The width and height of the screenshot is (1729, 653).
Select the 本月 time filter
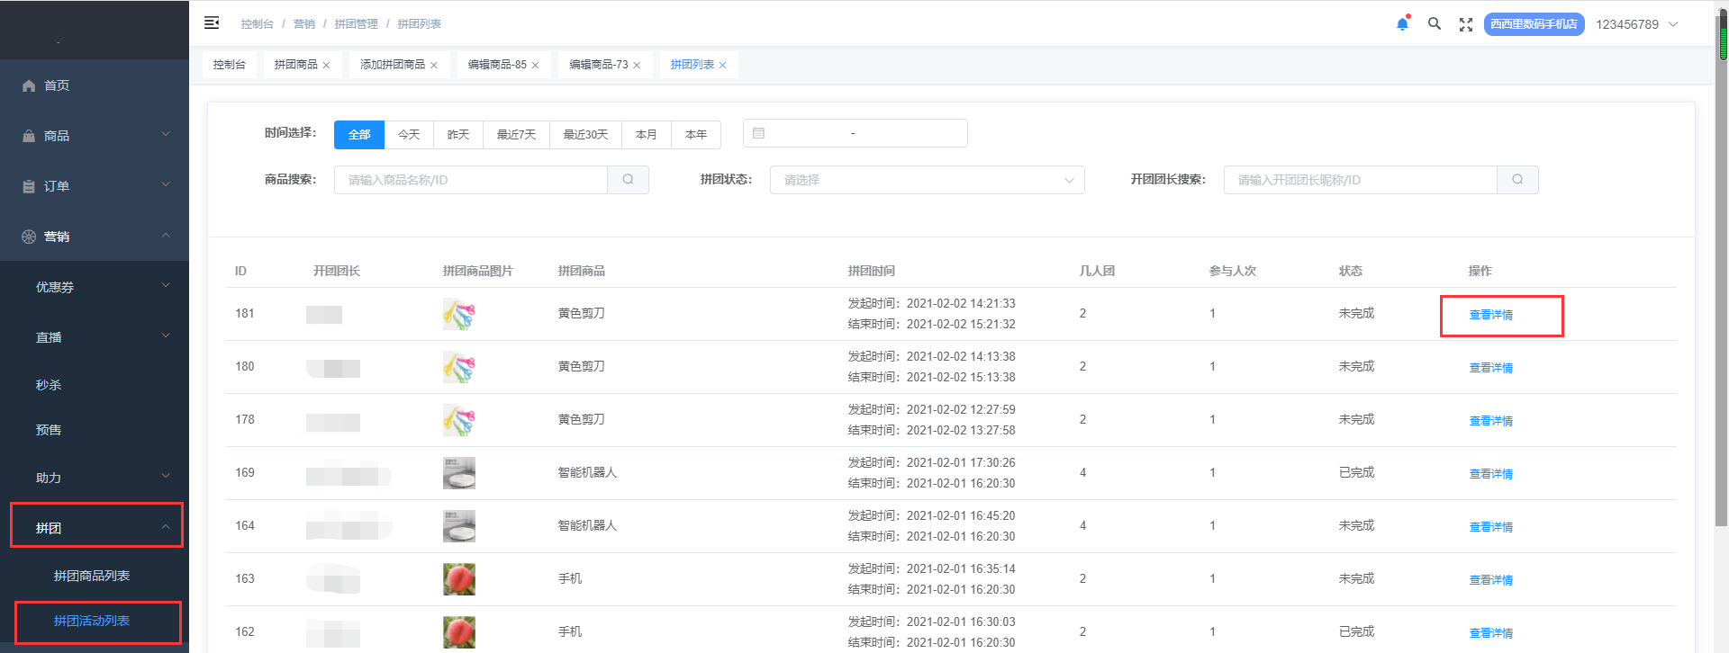click(646, 135)
